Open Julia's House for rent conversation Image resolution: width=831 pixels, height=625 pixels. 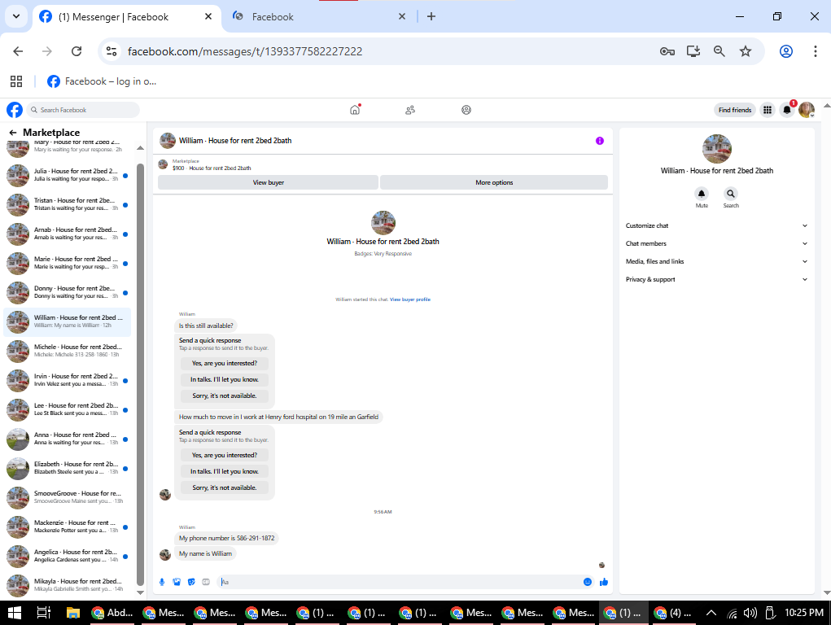[68, 175]
